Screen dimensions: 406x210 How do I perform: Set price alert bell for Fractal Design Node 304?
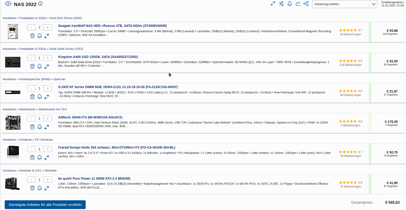coord(40,157)
